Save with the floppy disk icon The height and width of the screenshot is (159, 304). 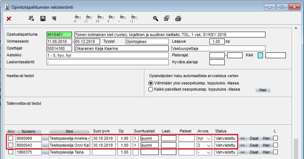pyautogui.click(x=43, y=19)
